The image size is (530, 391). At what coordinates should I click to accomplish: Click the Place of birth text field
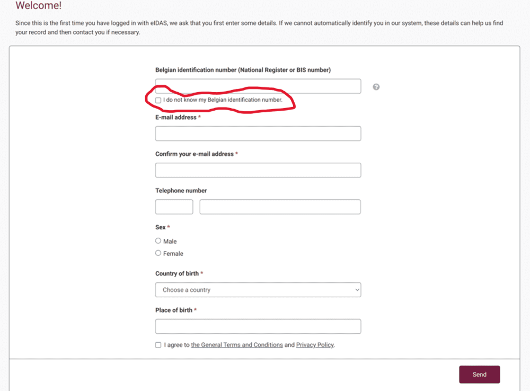[258, 326]
